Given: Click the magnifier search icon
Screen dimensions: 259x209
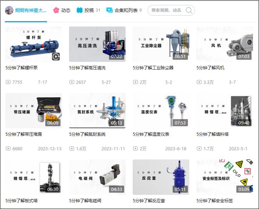Looking at the screenshot, I should tap(189, 10).
